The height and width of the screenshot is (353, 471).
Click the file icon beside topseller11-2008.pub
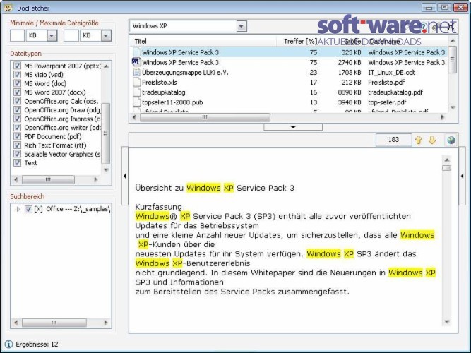pos(136,102)
